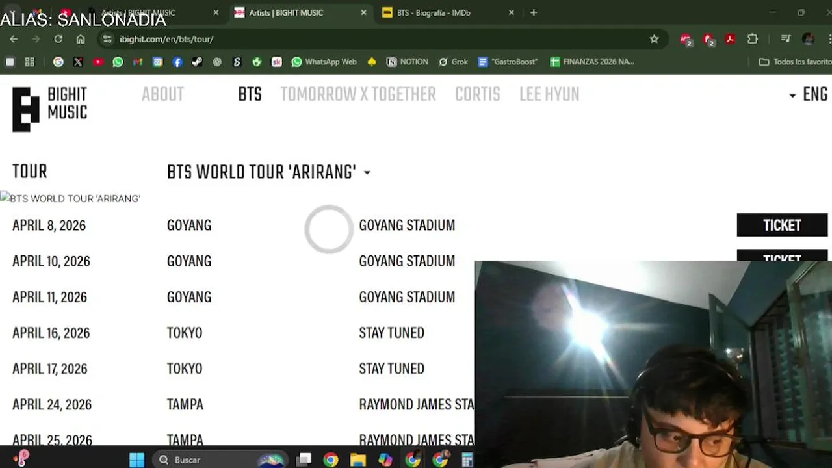Open the Adobe Acrobat extension icon

tap(730, 39)
